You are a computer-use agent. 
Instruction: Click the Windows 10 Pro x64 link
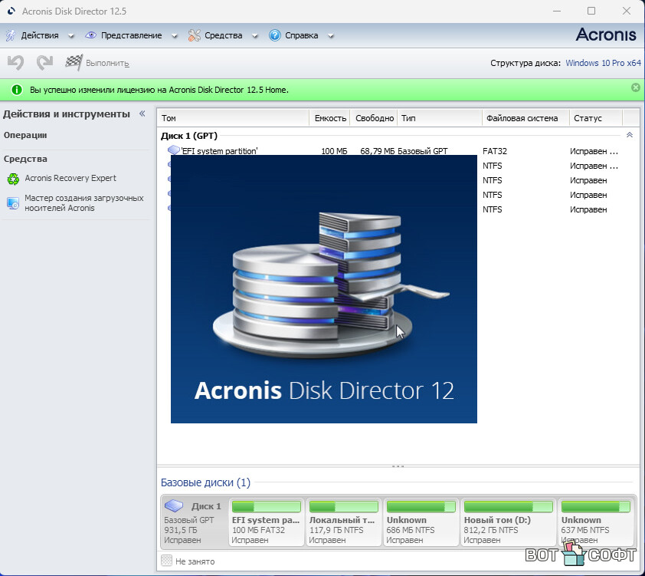click(x=603, y=63)
